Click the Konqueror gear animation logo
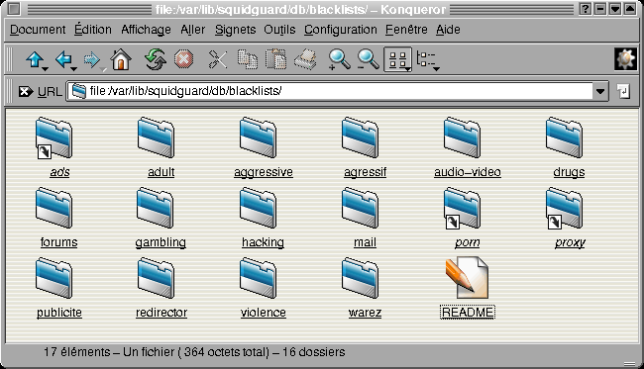Image resolution: width=644 pixels, height=369 pixels. pos(625,59)
